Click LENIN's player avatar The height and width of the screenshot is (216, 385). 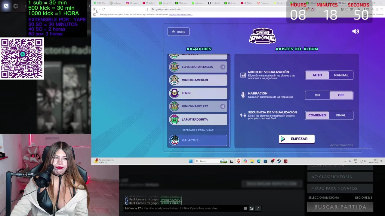click(174, 93)
